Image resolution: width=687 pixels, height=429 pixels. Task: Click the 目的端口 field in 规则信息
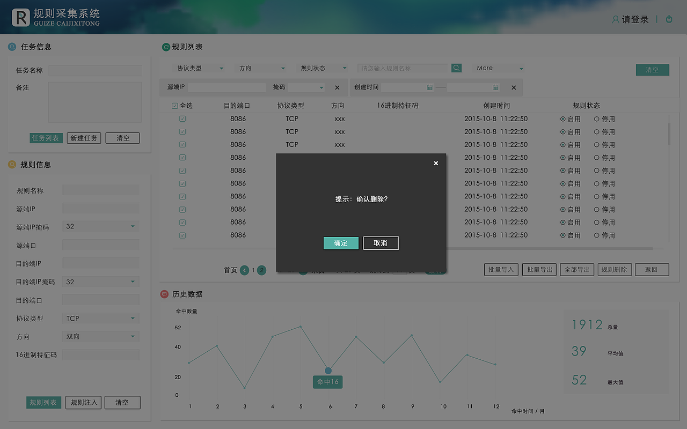point(101,300)
